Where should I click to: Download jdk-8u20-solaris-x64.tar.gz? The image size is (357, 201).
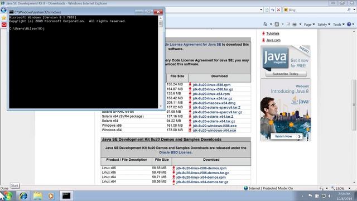click(x=214, y=121)
